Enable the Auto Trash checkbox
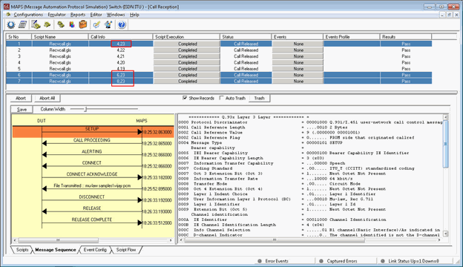463x267 pixels. 221,98
